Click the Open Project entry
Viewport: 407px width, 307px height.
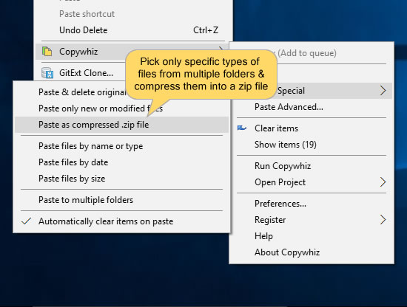pyautogui.click(x=312, y=182)
